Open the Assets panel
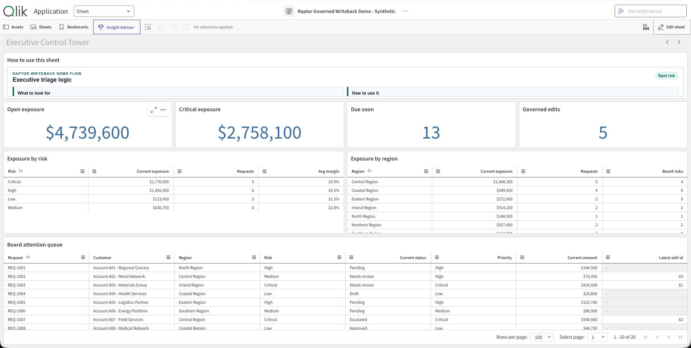The height and width of the screenshot is (348, 691). click(x=13, y=27)
